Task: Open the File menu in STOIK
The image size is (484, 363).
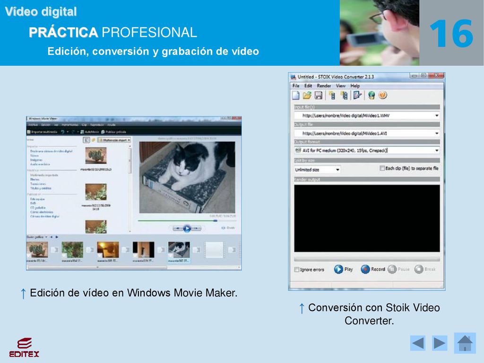Action: (296, 86)
